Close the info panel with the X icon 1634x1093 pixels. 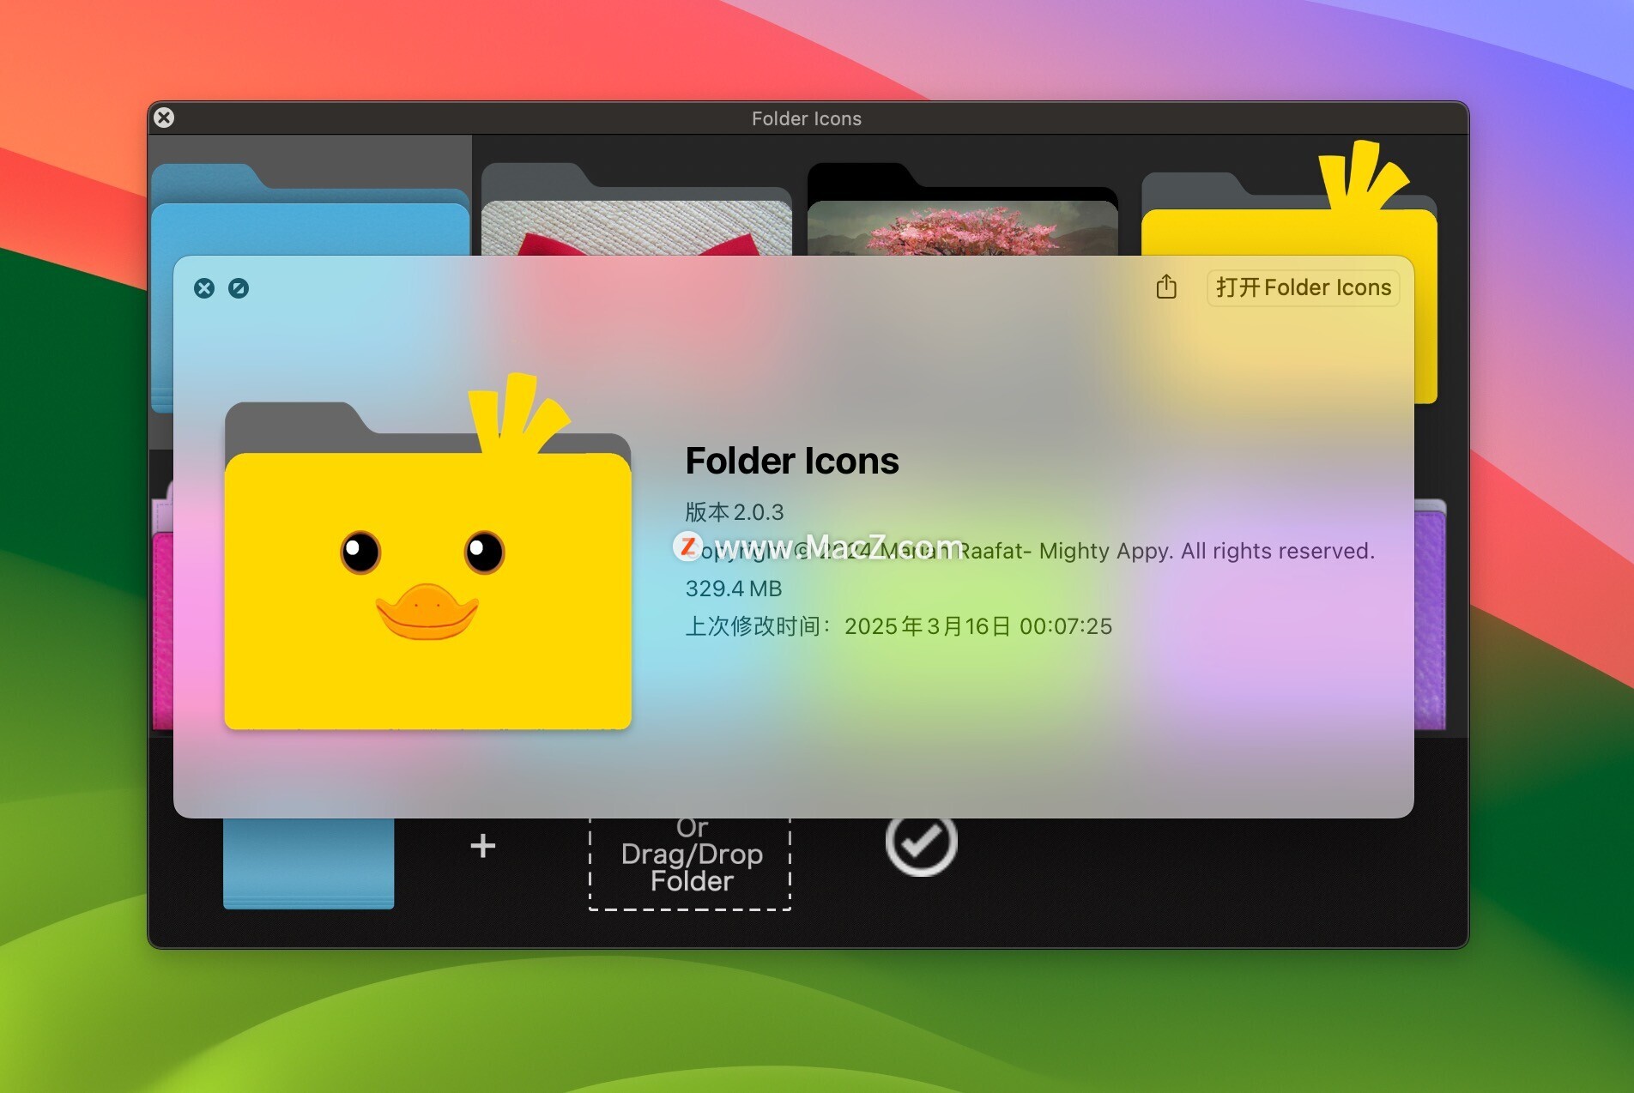(x=204, y=288)
